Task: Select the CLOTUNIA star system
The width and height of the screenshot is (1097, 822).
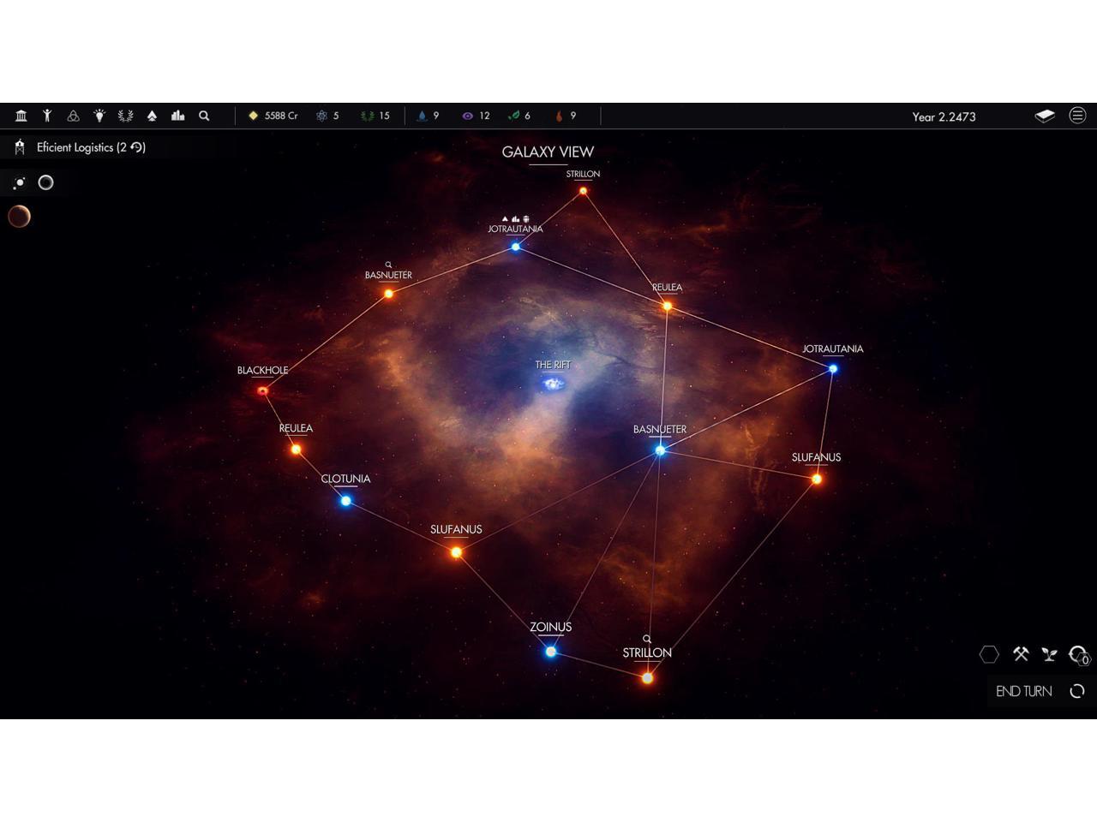Action: click(x=346, y=501)
